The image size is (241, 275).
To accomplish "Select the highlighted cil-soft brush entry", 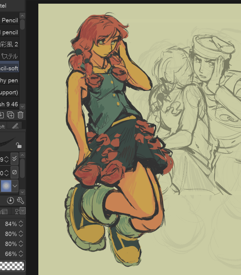I will 9,68.
